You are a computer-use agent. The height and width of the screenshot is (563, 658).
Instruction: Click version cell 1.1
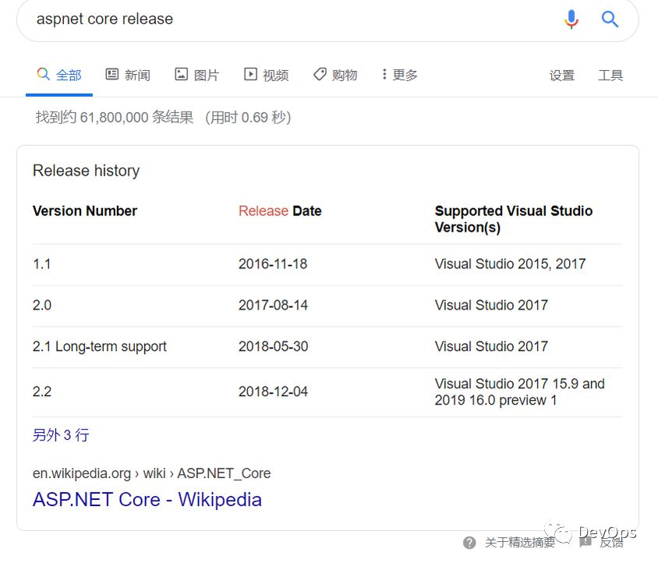(41, 264)
